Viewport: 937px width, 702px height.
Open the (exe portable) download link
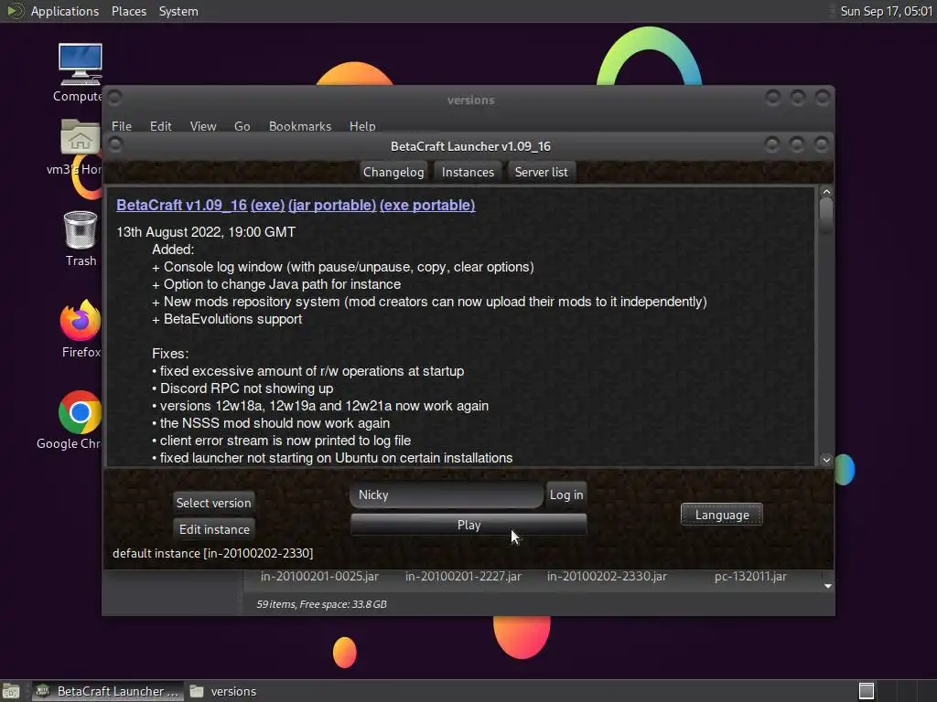pos(427,205)
